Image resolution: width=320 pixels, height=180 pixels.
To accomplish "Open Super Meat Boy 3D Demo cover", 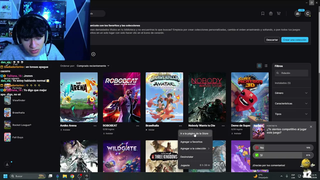I will (250, 97).
